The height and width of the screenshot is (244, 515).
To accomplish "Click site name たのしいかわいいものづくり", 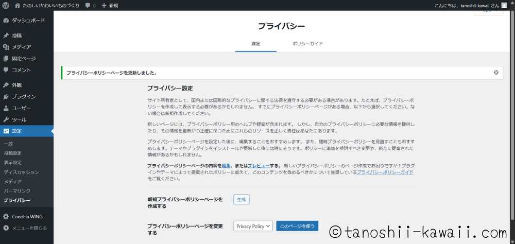I will [51, 6].
